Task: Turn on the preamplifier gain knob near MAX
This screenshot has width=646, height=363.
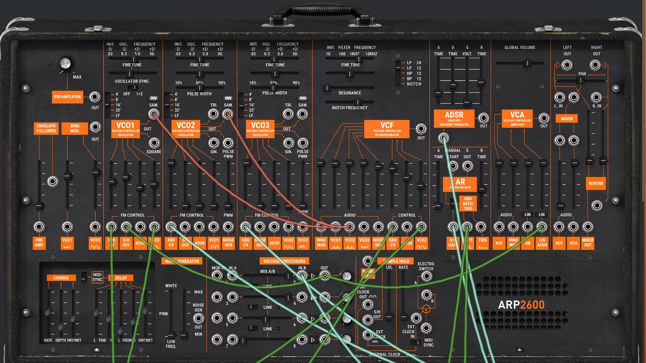Action: click(65, 64)
